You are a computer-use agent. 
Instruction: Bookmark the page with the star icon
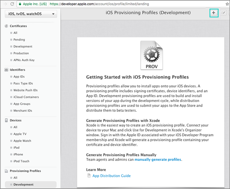point(227,4)
